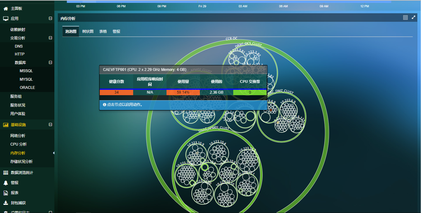The image size is (421, 213).
Task: Expand the 内存分析 panel to fullscreen
Action: pyautogui.click(x=413, y=18)
